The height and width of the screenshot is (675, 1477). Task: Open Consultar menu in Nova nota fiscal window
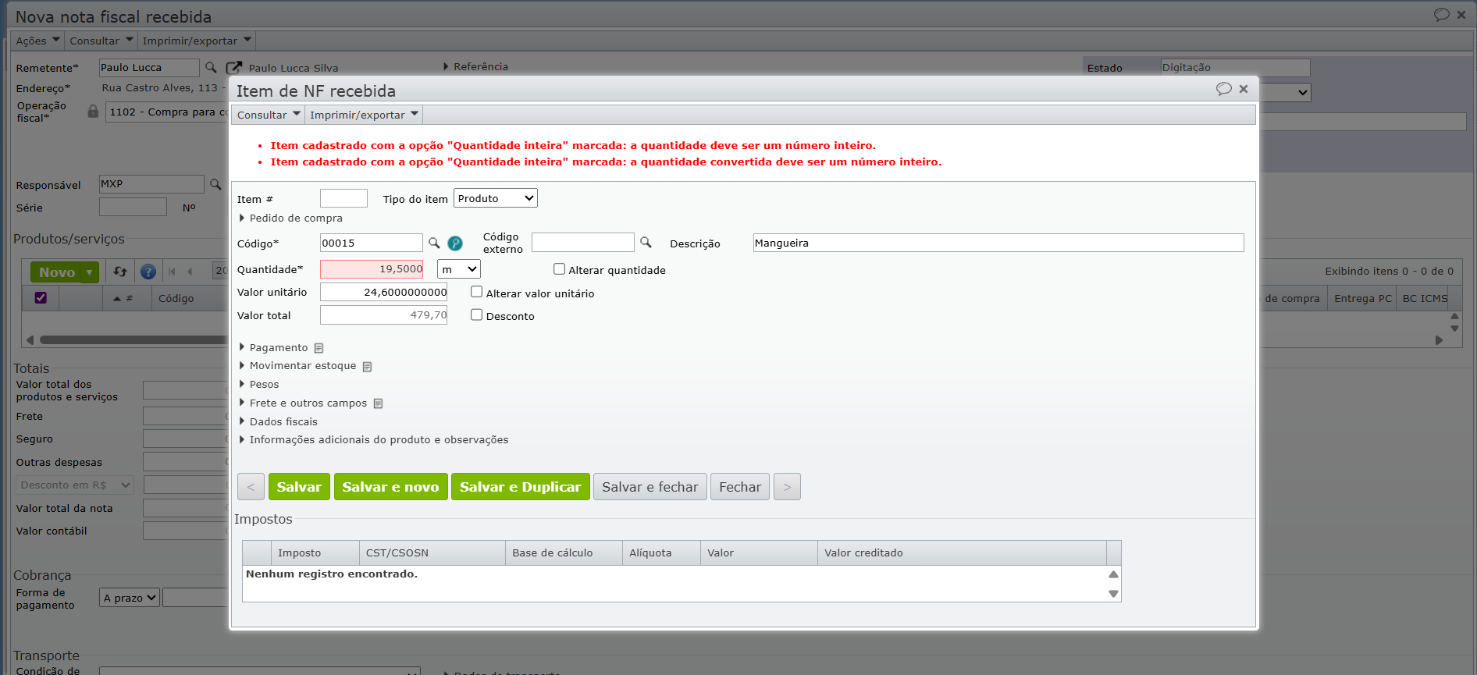(101, 41)
